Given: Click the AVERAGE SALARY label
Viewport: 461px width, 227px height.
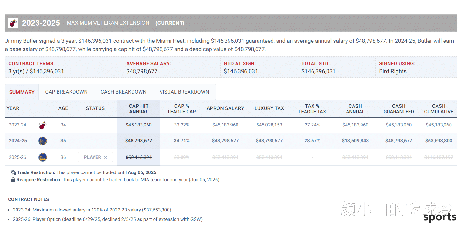Looking at the screenshot, I should coord(149,64).
